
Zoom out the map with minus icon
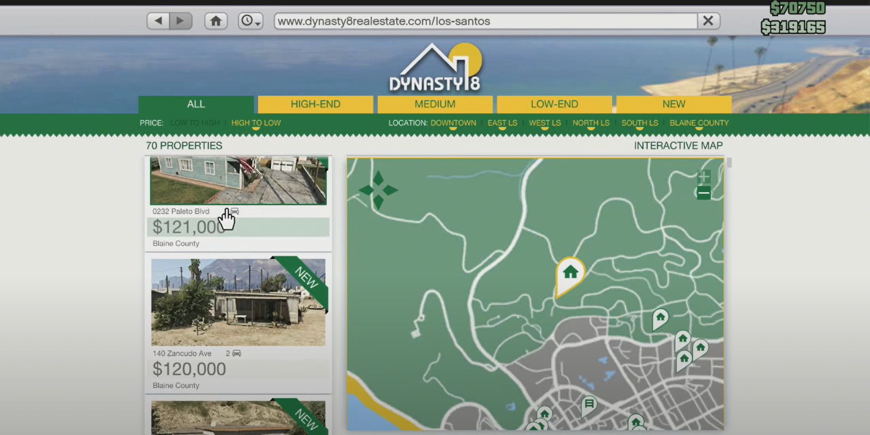click(x=703, y=193)
